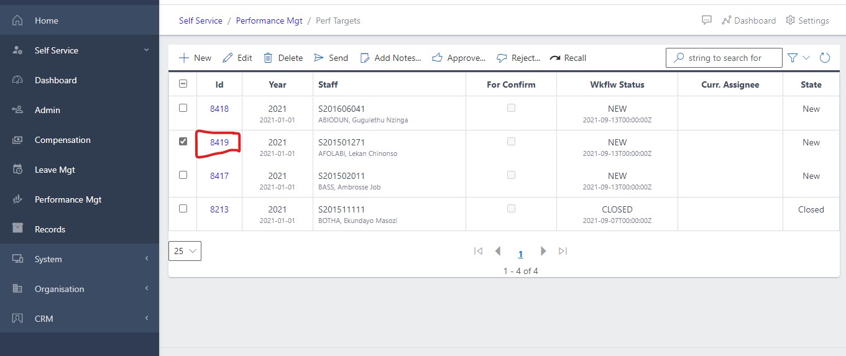This screenshot has width=846, height=356.
Task: Go to last page of results
Action: [x=563, y=251]
